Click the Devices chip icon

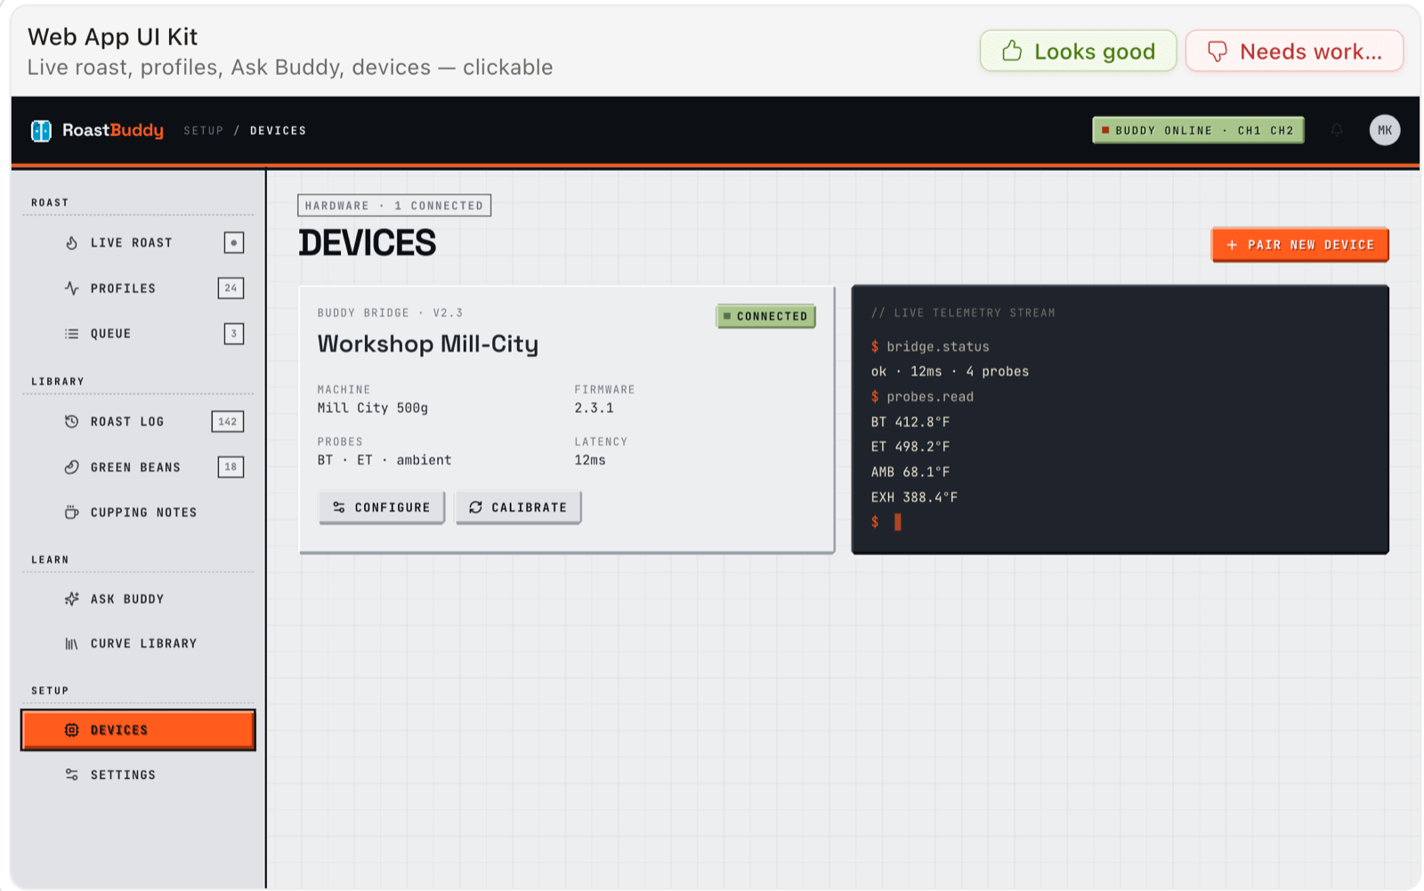tap(71, 730)
